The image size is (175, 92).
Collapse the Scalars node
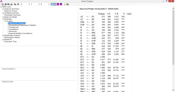pyautogui.click(x=5, y=21)
